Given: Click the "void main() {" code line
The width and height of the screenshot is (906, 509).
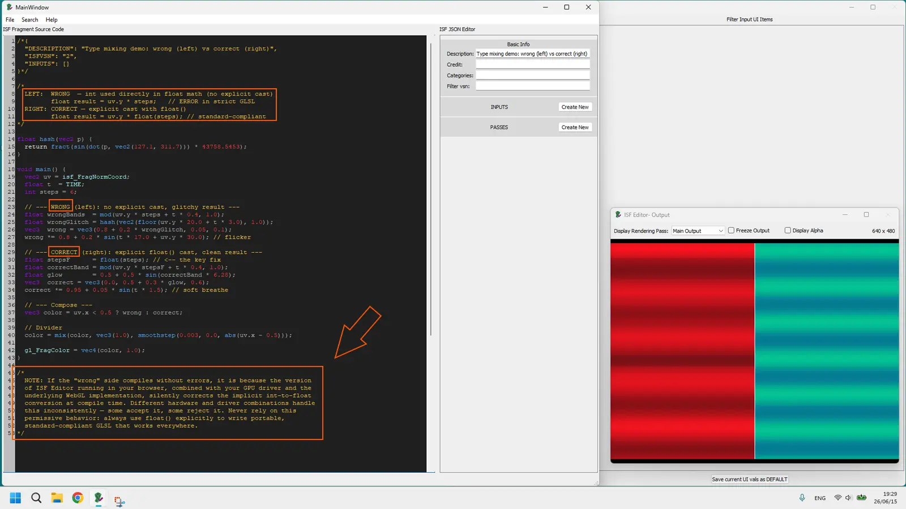Looking at the screenshot, I should pos(41,169).
